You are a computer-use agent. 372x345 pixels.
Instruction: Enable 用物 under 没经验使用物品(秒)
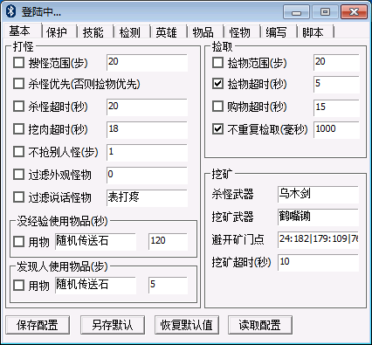point(19,241)
